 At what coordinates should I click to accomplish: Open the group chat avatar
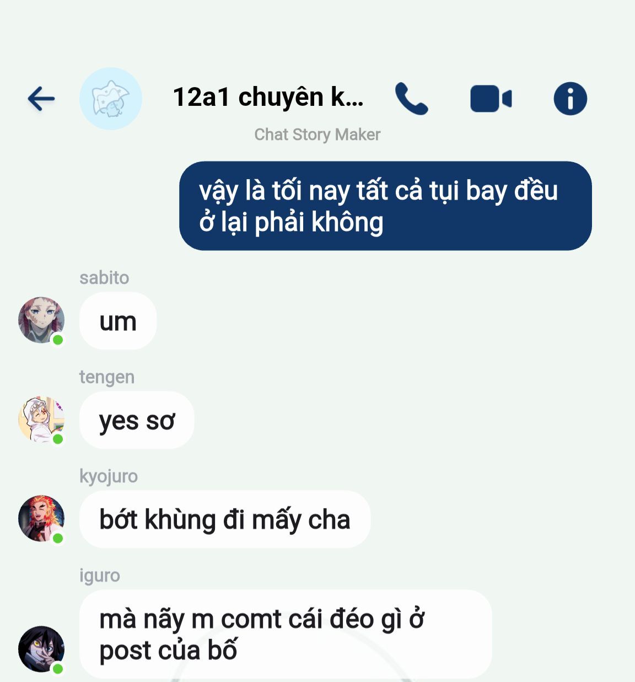111,99
